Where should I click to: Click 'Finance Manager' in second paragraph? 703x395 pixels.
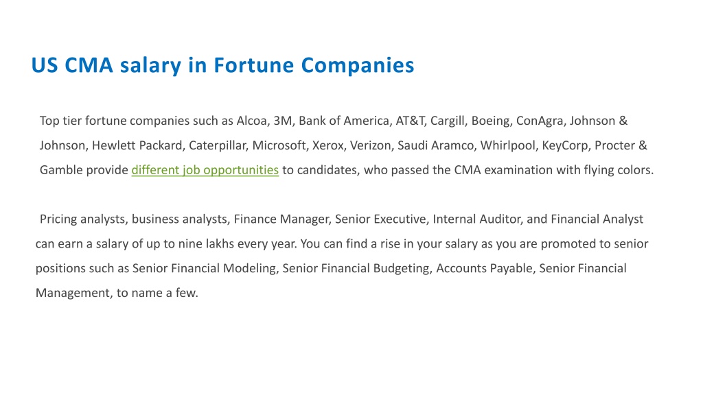(x=281, y=219)
